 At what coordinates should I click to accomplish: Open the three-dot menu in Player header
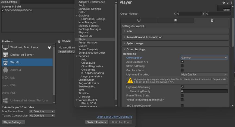tap(231, 2)
